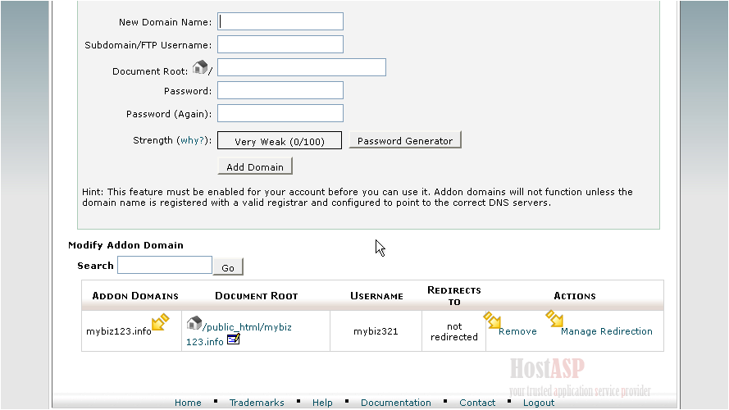The image size is (729, 410).
Task: Click the yellow arrow icon next to mybiz123.info
Action: coord(160,322)
